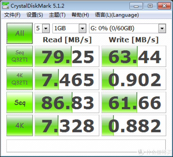Open the 帮助(H) menu
The width and height of the screenshot is (173, 157).
point(80,15)
